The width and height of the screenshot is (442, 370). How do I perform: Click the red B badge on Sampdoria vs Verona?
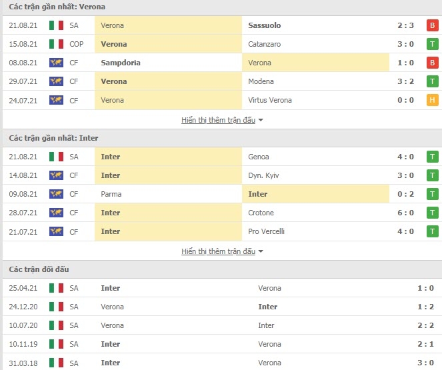(x=432, y=63)
